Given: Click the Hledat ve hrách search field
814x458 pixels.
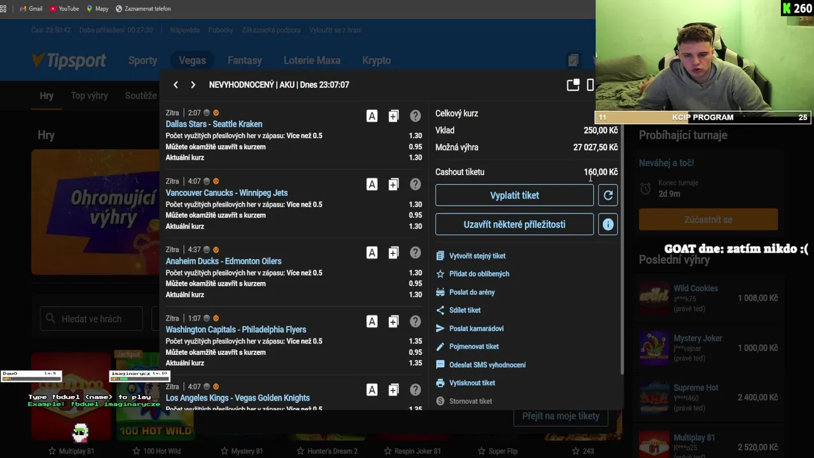Looking at the screenshot, I should coord(92,319).
